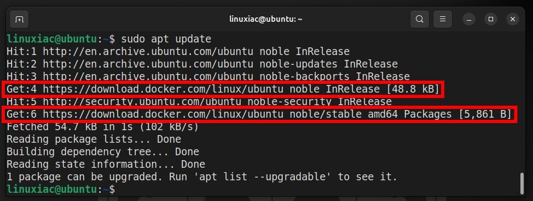Click the empty prompt at the bottom
Viewport: 533px width, 201px height.
point(61,190)
